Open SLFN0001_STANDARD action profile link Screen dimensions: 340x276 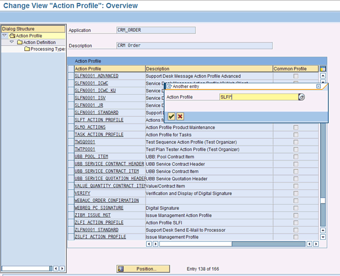tap(96, 113)
